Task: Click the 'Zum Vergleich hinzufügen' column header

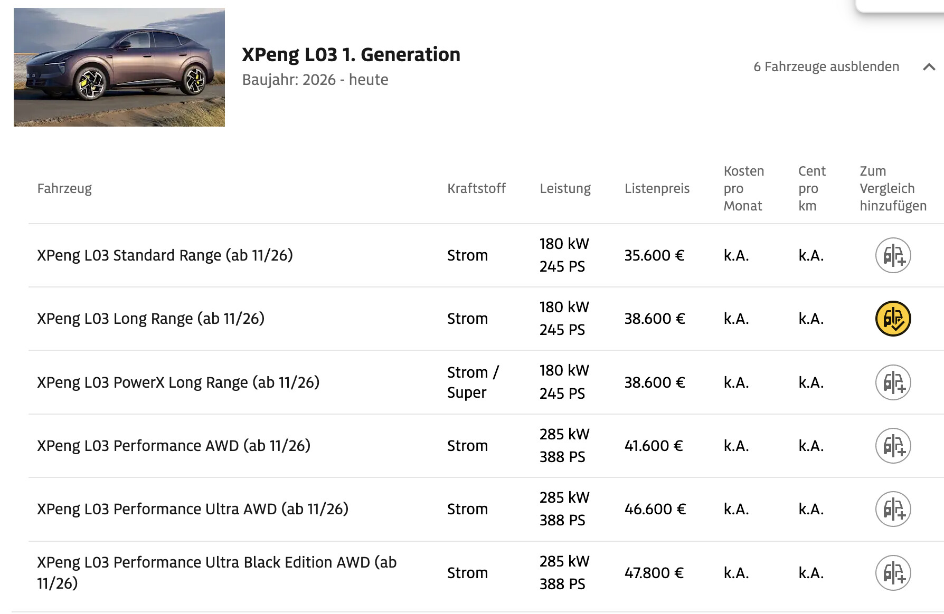Action: pyautogui.click(x=893, y=188)
